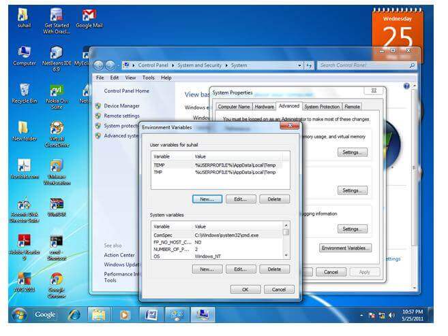
Task: Expand the address bar dropdown arrow
Action: pyautogui.click(x=299, y=65)
